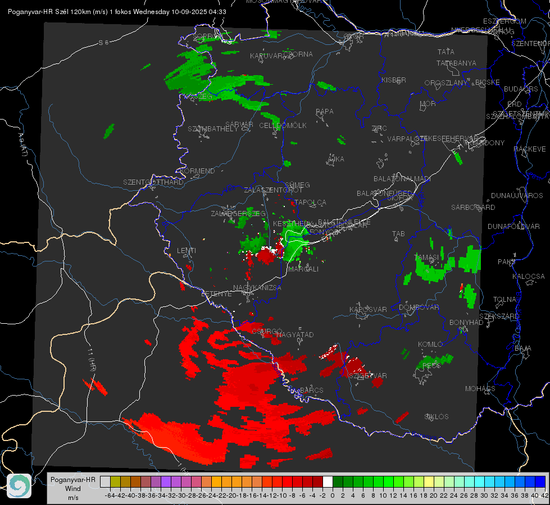Select the TAMASI label
550x505 pixels.
click(x=426, y=257)
